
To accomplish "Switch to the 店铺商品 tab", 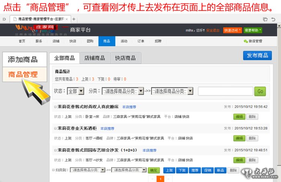I will (95, 58).
